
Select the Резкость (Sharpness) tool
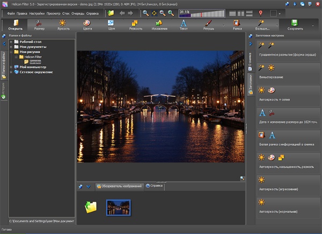pos(135,25)
